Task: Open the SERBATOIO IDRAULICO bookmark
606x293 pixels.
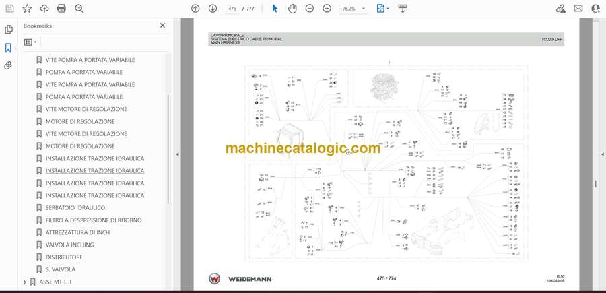Action: [75, 208]
